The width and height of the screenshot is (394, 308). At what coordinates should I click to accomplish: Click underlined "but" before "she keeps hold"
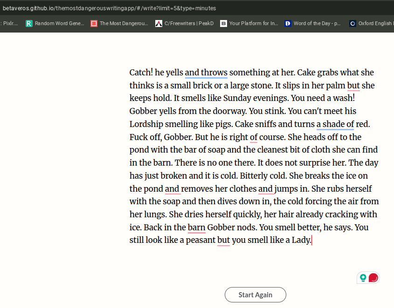pyautogui.click(x=353, y=86)
